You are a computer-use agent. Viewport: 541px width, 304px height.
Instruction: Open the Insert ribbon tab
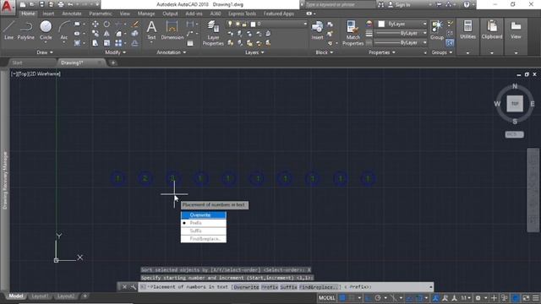click(x=48, y=14)
